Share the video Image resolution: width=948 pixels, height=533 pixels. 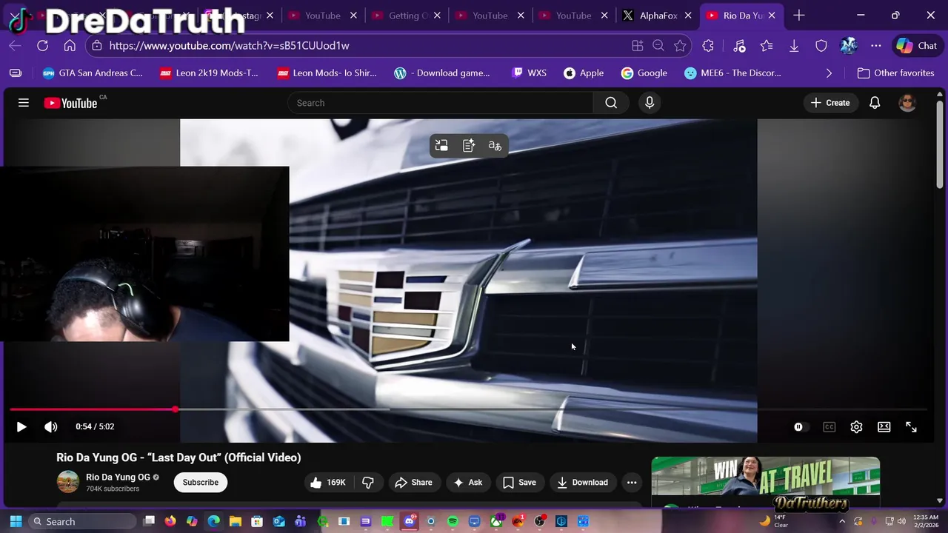tap(413, 483)
